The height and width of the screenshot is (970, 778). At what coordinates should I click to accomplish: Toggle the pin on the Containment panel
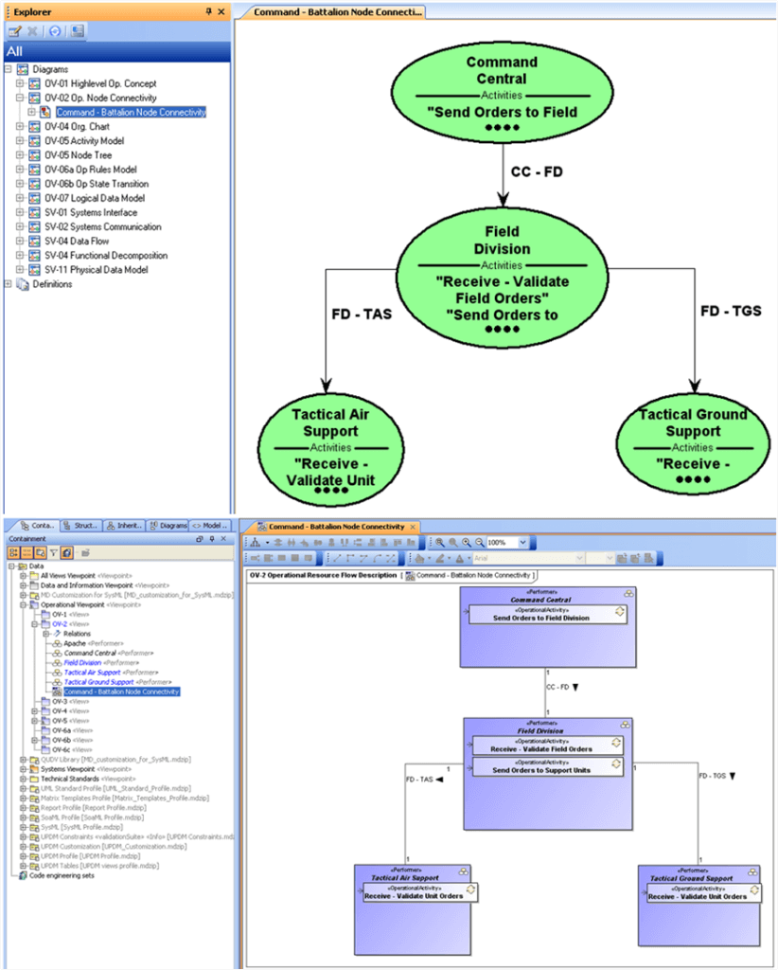213,538
